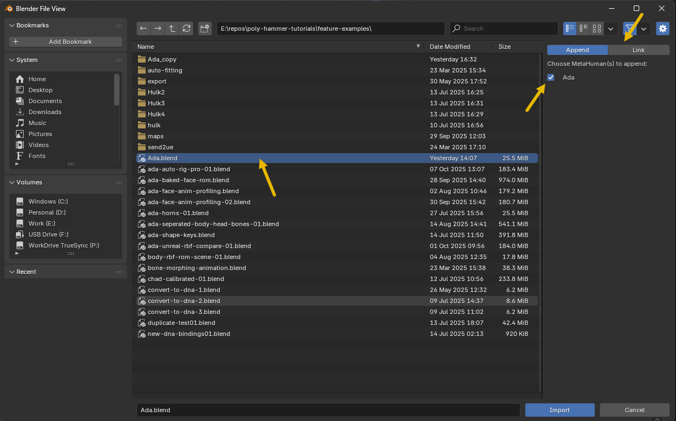Switch to thumbnail display mode
676x421 pixels.
[597, 29]
